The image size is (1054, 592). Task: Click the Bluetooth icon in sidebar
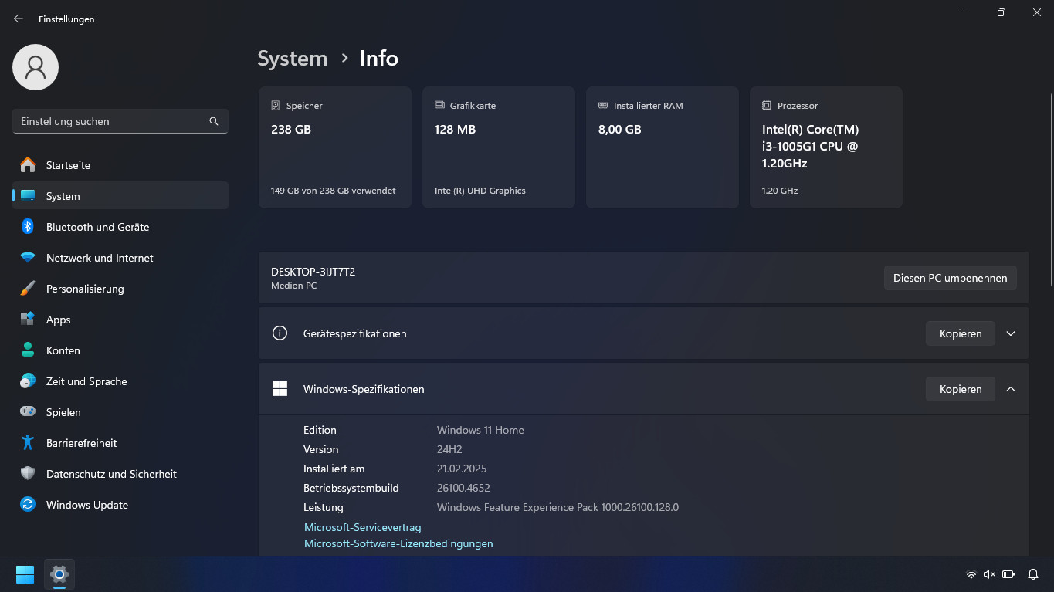tap(28, 227)
